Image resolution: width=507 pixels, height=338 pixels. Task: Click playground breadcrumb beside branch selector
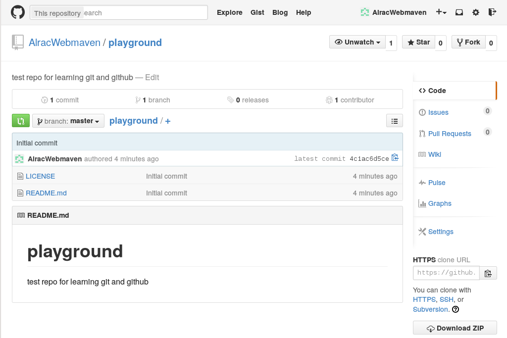(x=134, y=121)
